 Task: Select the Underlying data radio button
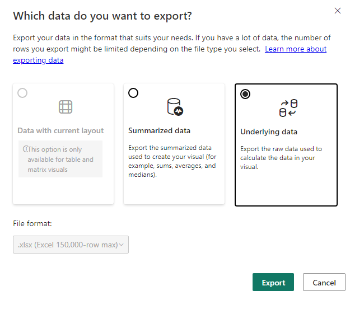pyautogui.click(x=245, y=94)
